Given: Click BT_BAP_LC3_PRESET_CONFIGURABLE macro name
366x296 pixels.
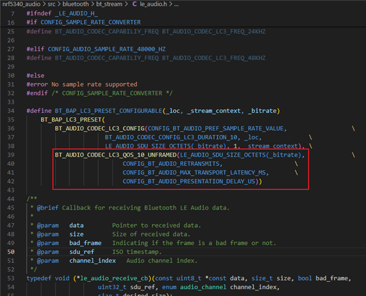Looking at the screenshot, I should point(109,111).
